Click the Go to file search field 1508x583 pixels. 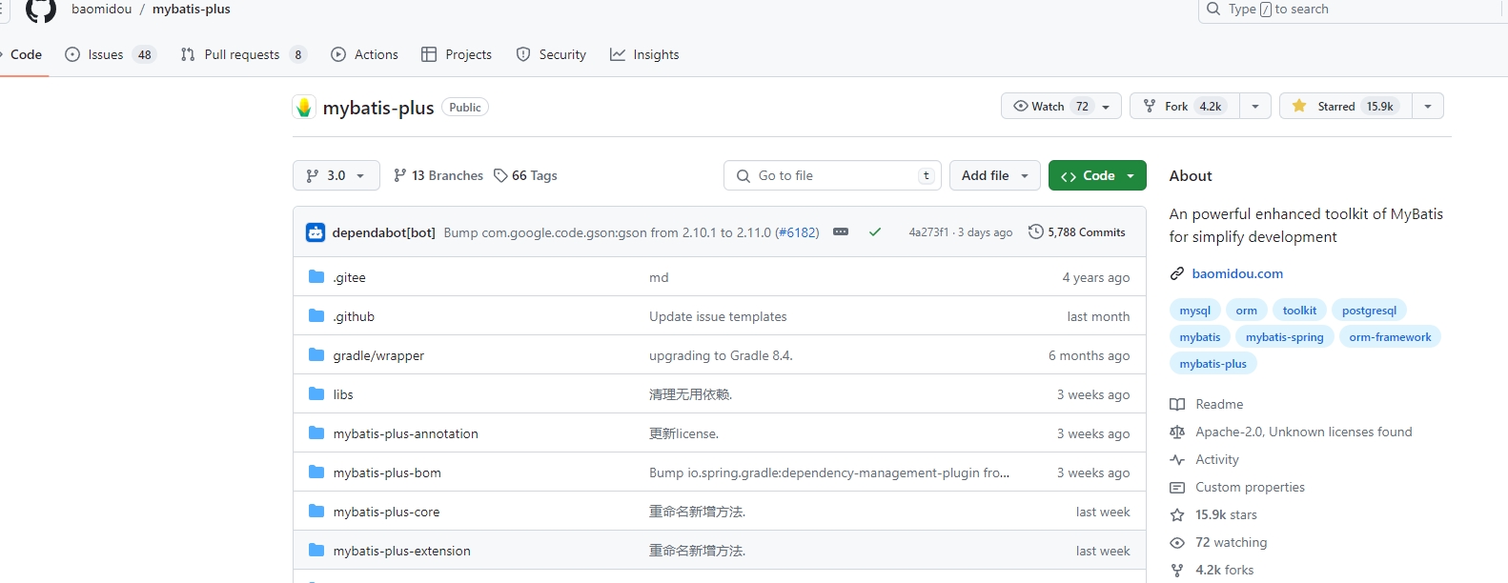coord(832,175)
